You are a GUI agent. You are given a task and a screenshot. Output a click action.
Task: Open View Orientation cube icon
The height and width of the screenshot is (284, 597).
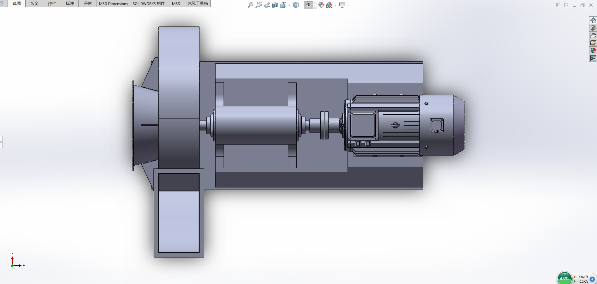coord(283,5)
